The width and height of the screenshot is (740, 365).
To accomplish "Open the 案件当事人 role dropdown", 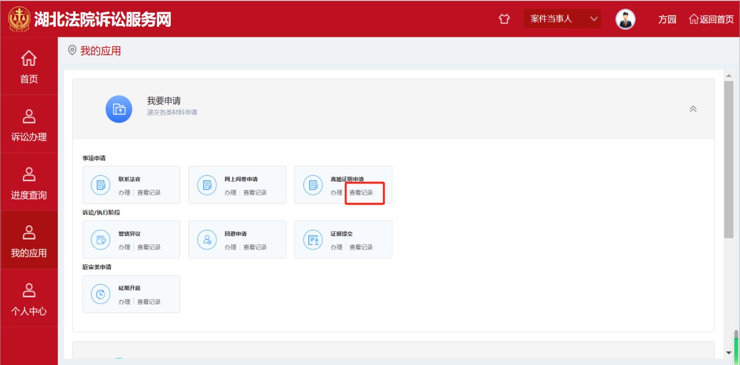I will click(562, 19).
